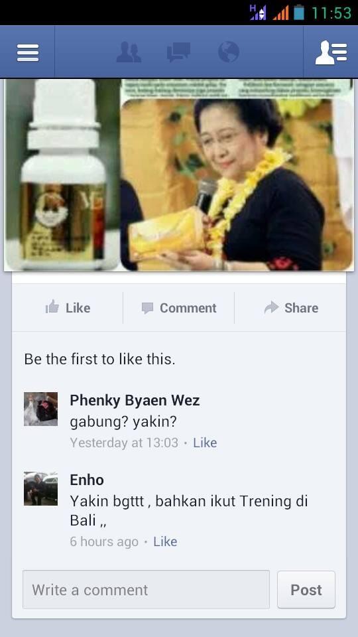Image resolution: width=358 pixels, height=637 pixels.
Task: Open Phenky Byaen Wez's profile name
Action: point(135,400)
